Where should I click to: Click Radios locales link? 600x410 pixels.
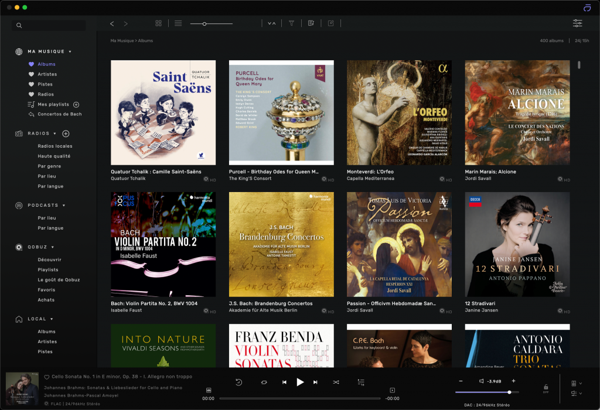(x=54, y=146)
